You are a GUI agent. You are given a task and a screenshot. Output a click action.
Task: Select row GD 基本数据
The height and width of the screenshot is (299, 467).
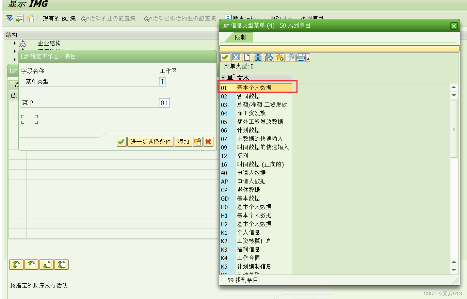[256, 199]
